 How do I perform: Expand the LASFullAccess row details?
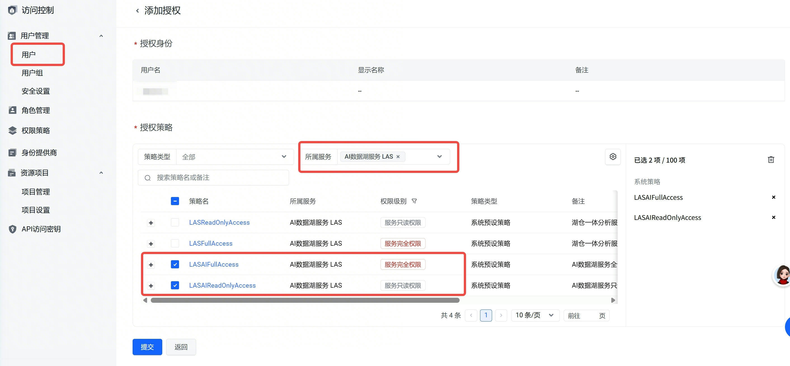151,244
